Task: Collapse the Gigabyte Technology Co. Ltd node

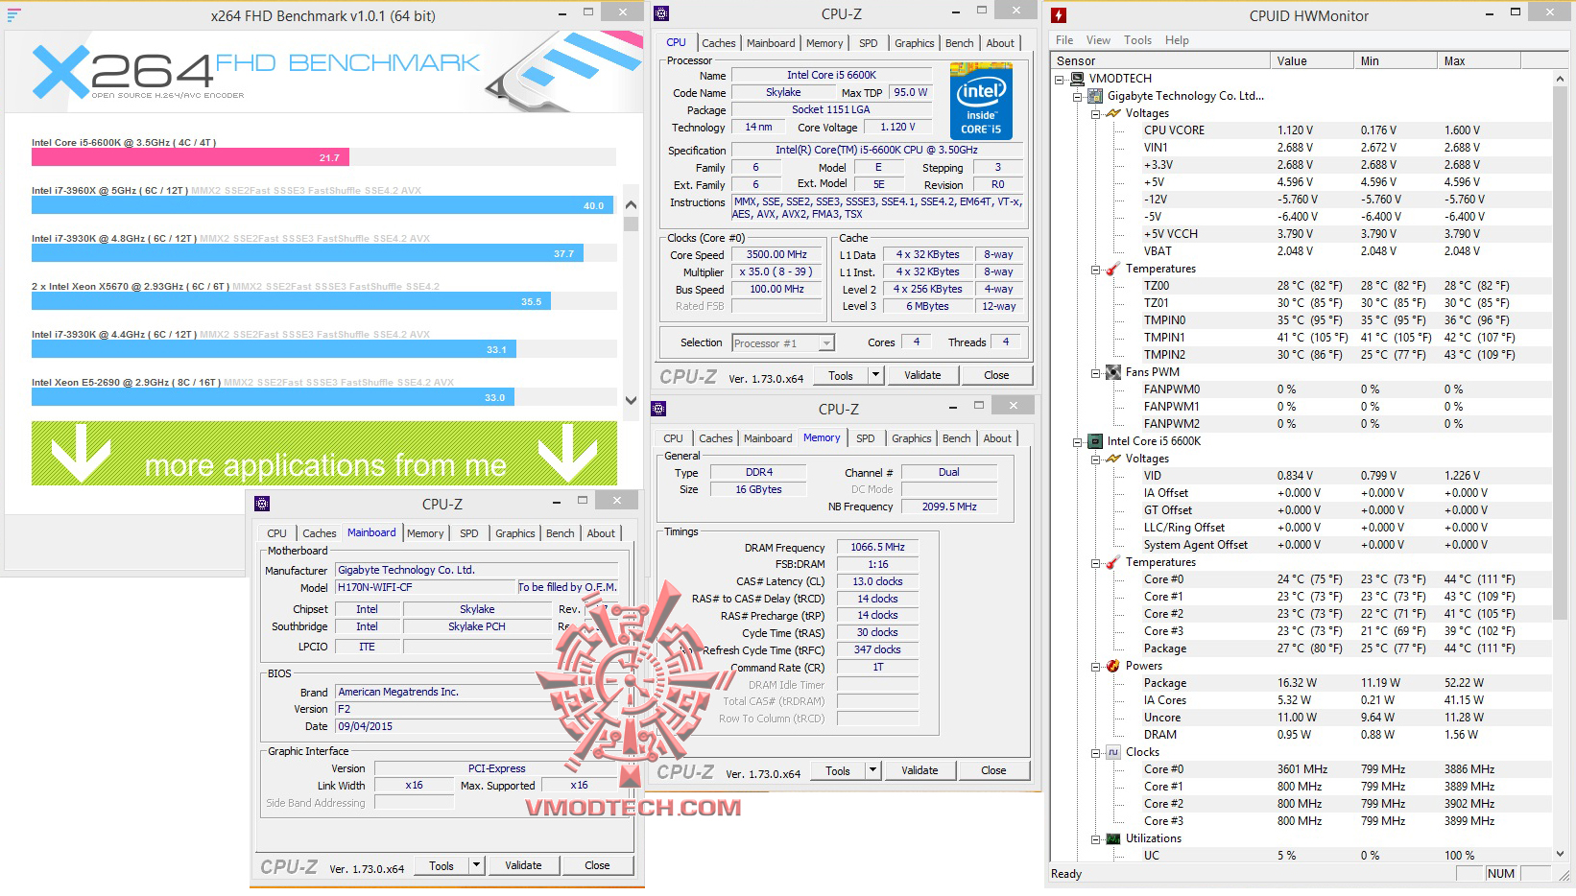Action: tap(1078, 97)
